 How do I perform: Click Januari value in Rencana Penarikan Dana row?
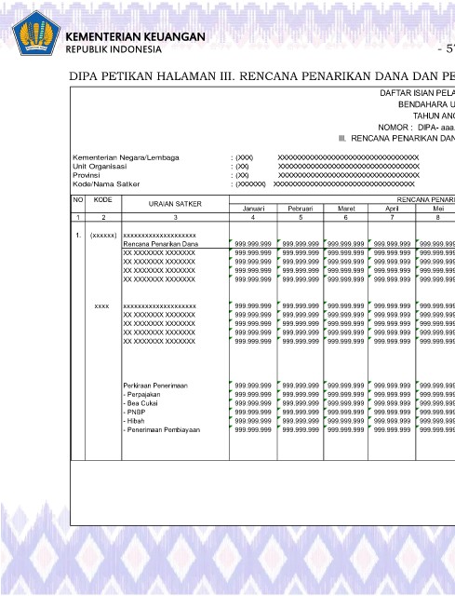click(253, 244)
